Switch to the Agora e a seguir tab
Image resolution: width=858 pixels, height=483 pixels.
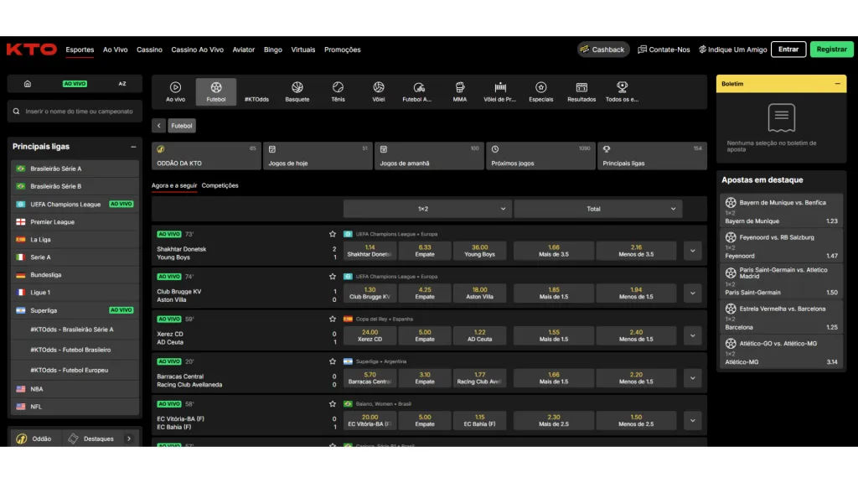[x=174, y=185]
